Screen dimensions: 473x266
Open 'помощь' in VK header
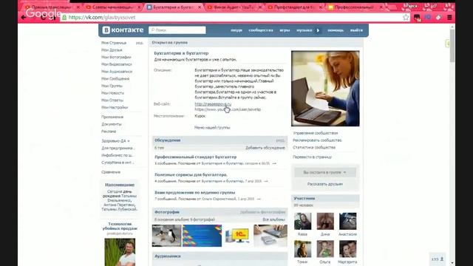pyautogui.click(x=336, y=30)
